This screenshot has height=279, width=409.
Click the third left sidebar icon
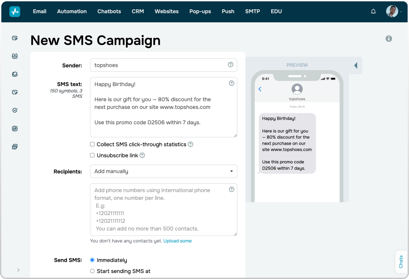point(15,74)
